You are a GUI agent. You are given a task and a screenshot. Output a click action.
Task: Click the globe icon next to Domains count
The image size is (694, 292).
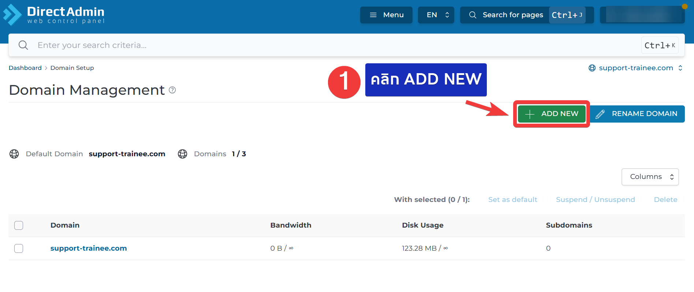182,154
